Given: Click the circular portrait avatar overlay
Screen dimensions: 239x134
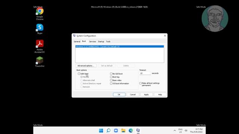Looking at the screenshot, I should click(x=215, y=19).
